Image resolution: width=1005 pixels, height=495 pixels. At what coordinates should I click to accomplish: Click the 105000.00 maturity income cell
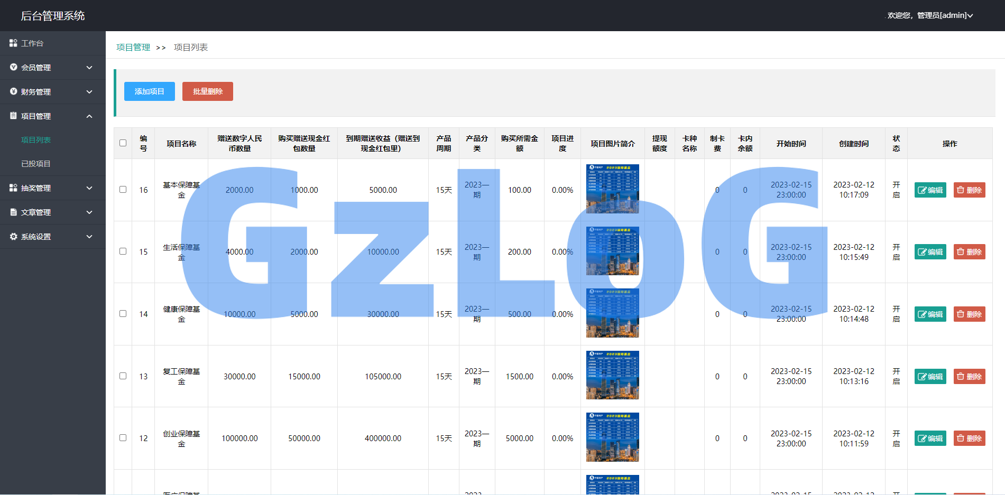pyautogui.click(x=383, y=377)
